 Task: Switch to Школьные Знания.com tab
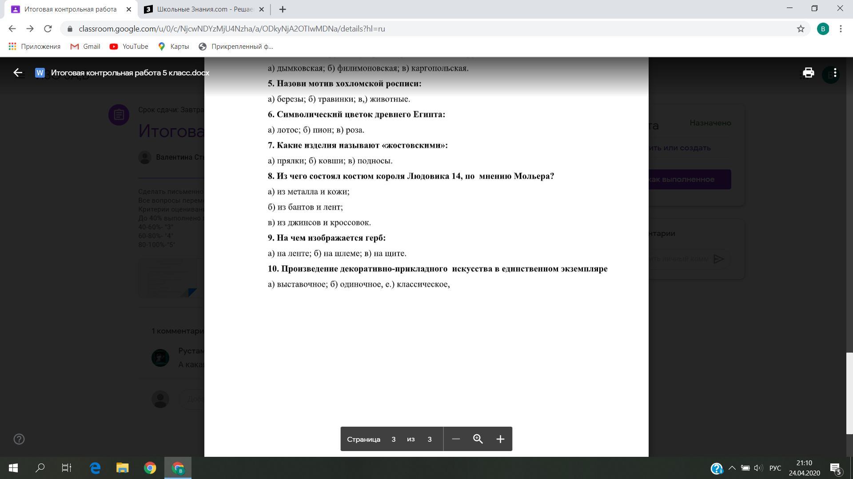(204, 9)
